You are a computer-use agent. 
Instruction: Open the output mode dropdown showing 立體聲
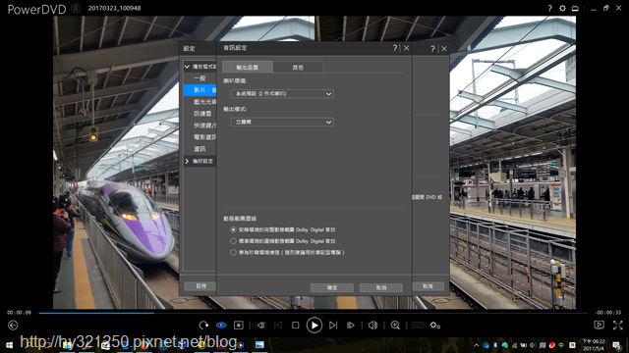tap(282, 122)
